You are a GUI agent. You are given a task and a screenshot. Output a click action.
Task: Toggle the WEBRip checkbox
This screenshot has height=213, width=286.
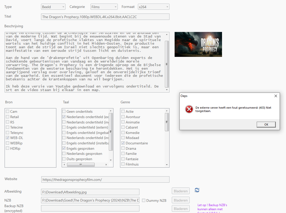7,143
